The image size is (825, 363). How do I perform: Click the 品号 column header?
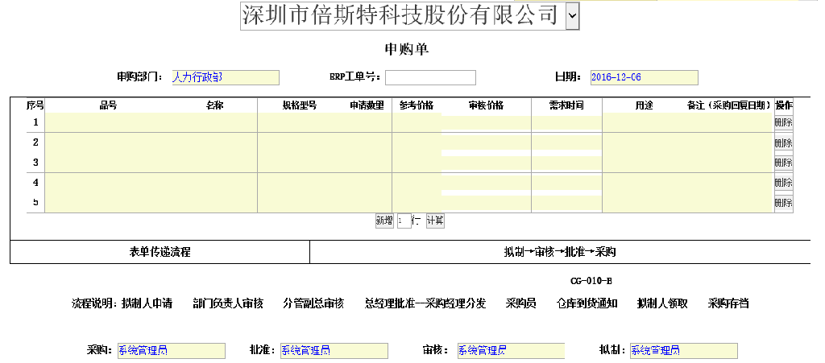(x=109, y=105)
